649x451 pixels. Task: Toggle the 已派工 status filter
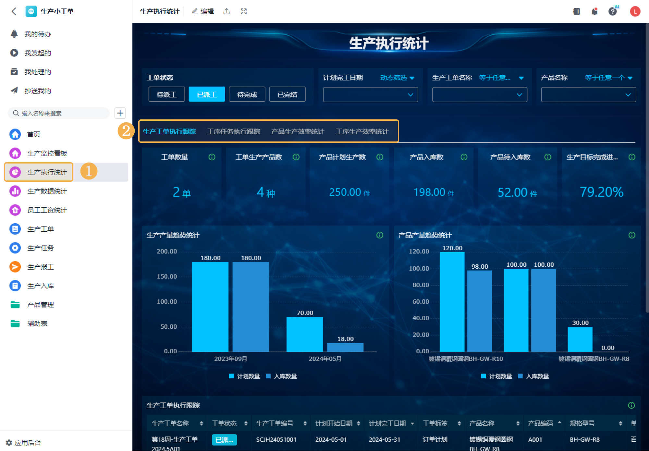point(207,94)
